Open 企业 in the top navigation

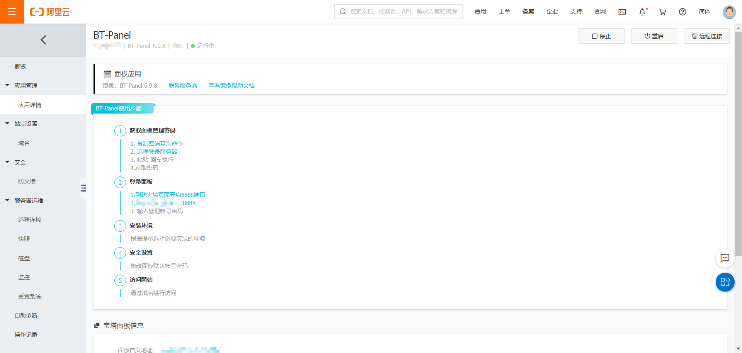552,12
